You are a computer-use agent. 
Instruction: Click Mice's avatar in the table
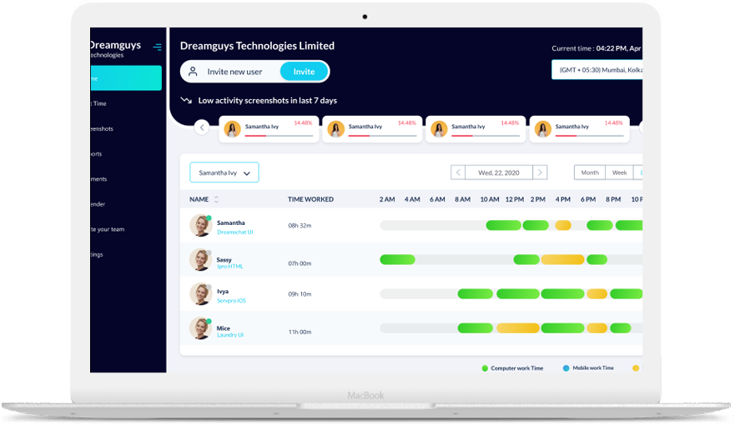200,328
